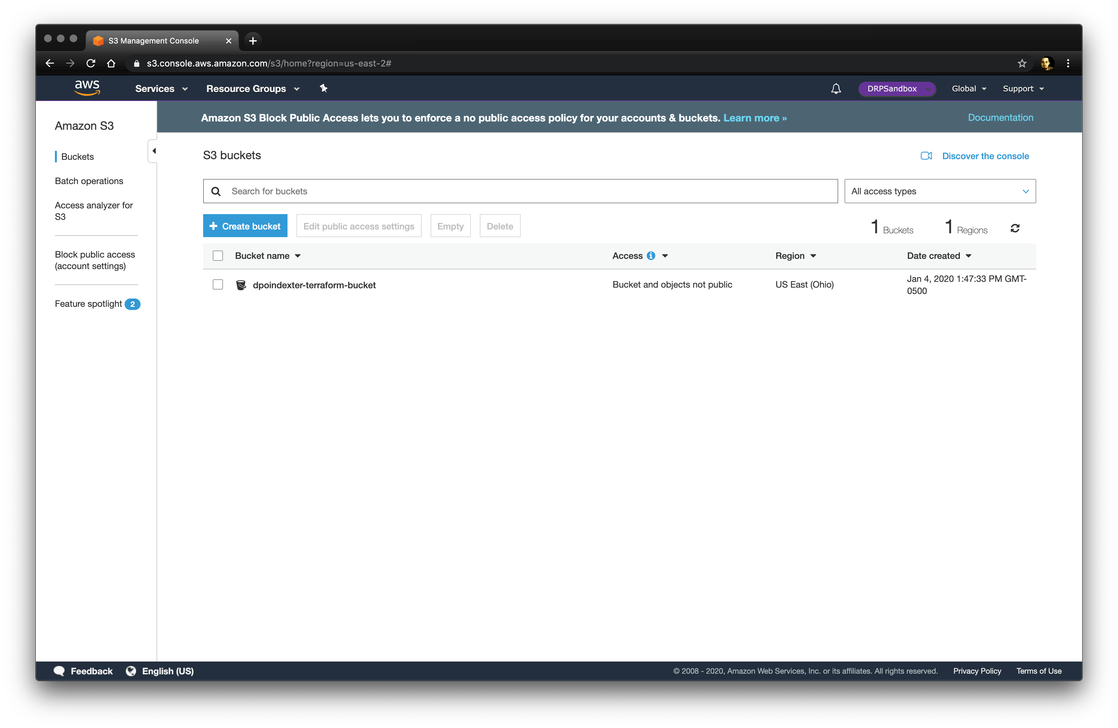The image size is (1118, 728).
Task: Collapse the Amazon S3 sidebar arrow
Action: (154, 151)
